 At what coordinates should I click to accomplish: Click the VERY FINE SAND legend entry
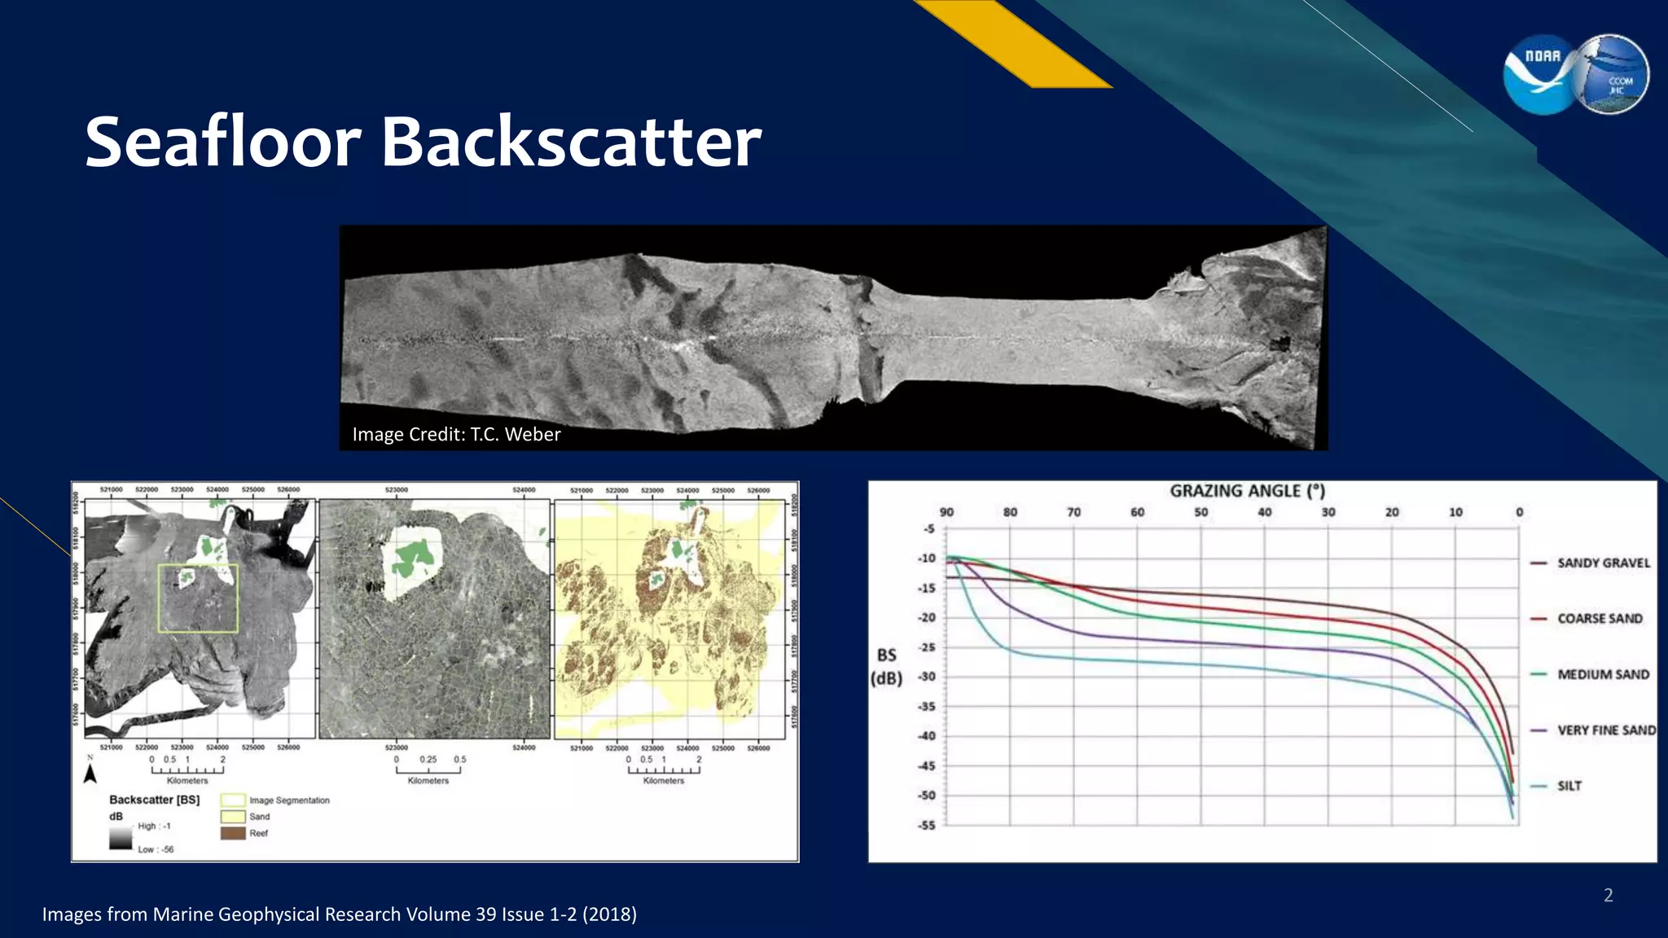coord(1605,730)
